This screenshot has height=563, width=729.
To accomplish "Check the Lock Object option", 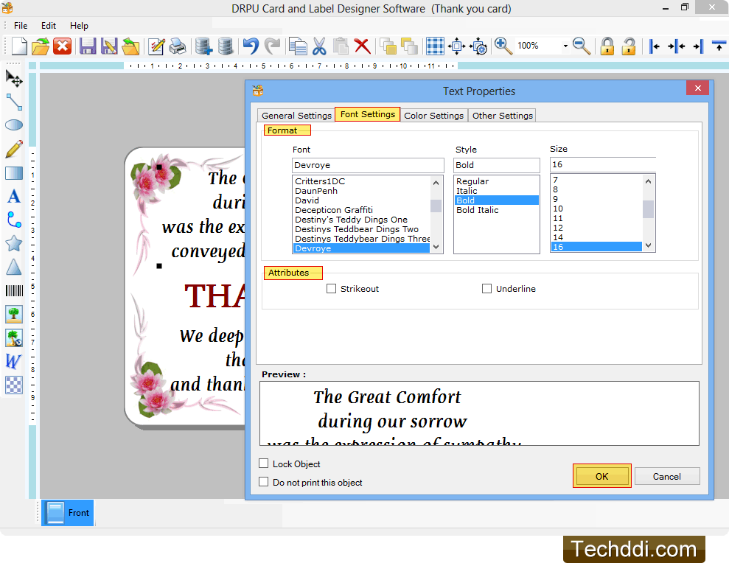I will 264,464.
